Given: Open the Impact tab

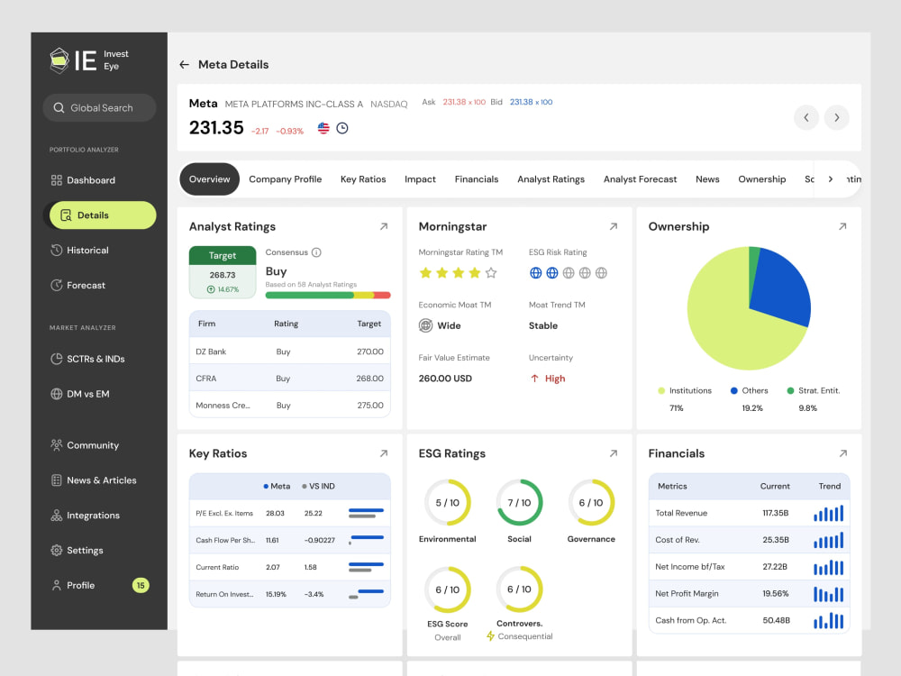Looking at the screenshot, I should (x=420, y=179).
